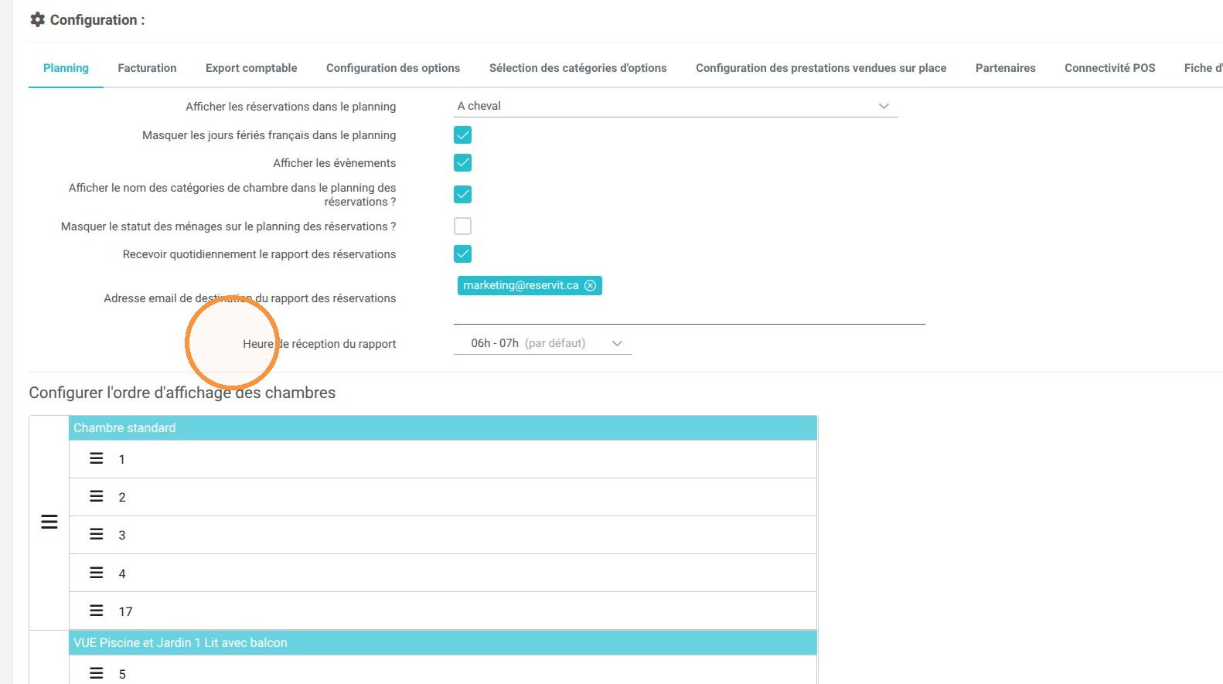1223x684 pixels.
Task: Switch to the Facturation tab
Action: (x=147, y=68)
